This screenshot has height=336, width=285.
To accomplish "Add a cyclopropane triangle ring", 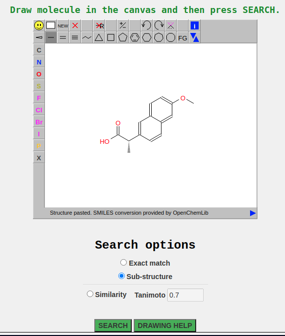I will [99, 38].
